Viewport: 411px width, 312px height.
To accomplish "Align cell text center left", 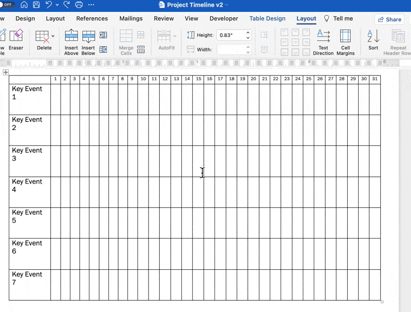I will (x=285, y=42).
